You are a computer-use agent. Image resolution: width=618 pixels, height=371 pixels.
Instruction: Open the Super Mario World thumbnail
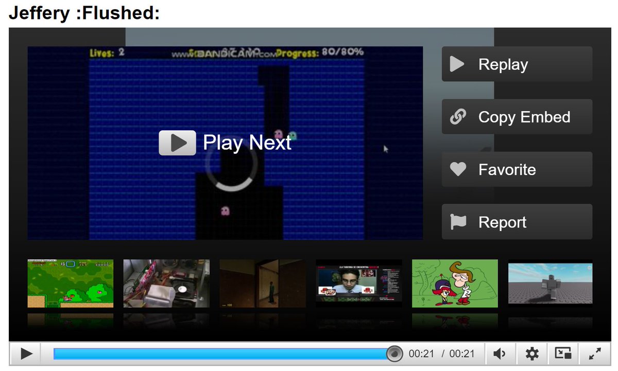click(x=71, y=284)
